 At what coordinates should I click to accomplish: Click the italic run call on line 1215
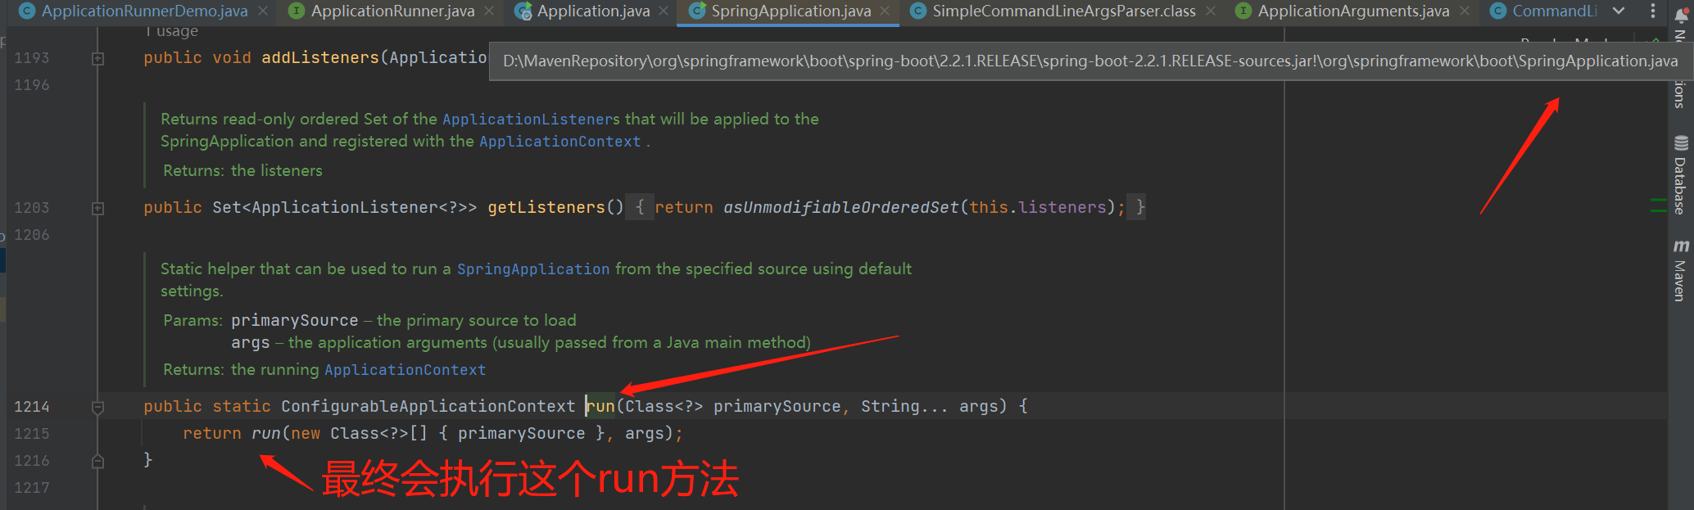coord(266,433)
